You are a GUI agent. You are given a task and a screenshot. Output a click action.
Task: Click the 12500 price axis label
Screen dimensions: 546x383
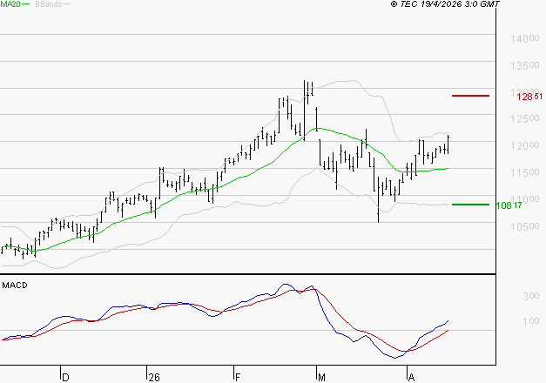(x=525, y=118)
